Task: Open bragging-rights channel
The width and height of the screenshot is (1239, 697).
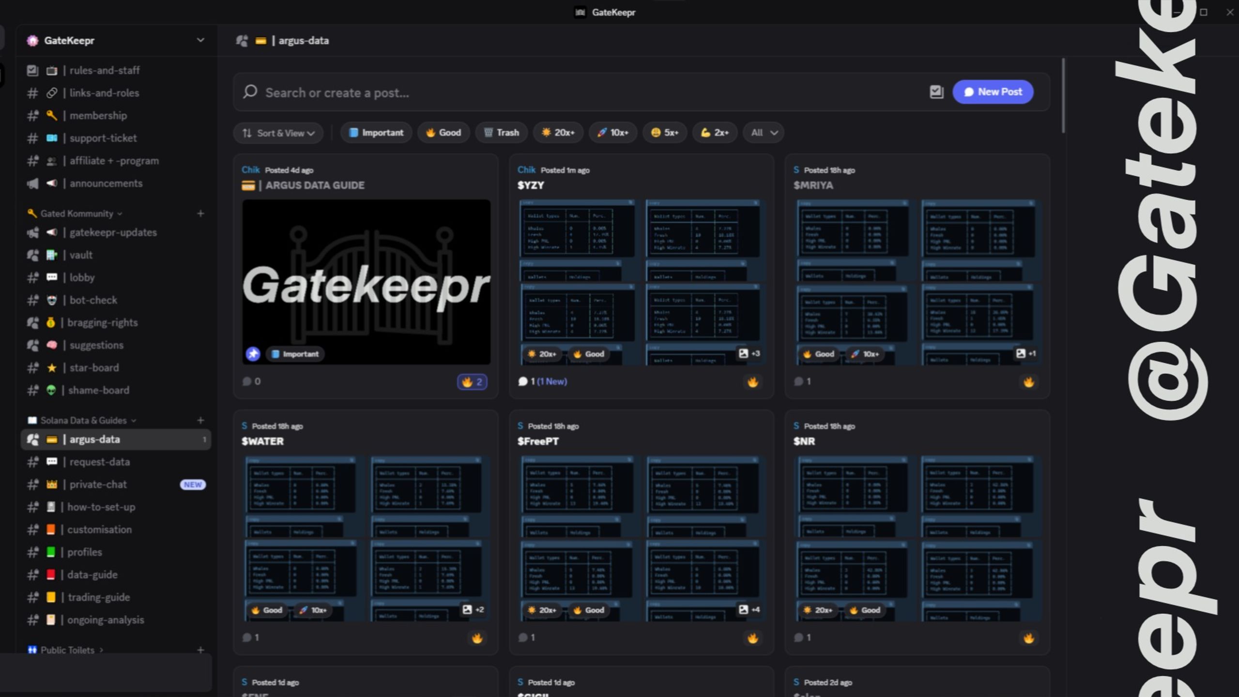Action: click(115, 322)
